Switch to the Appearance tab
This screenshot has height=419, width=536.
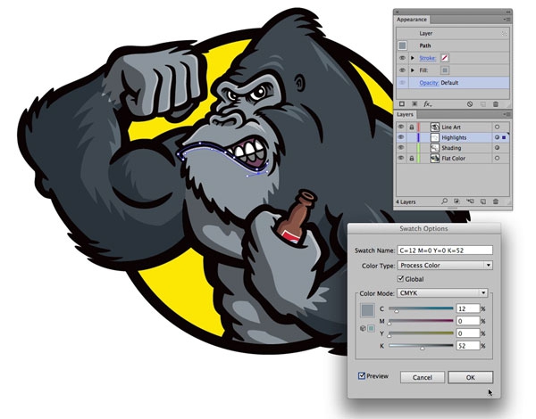tap(412, 18)
